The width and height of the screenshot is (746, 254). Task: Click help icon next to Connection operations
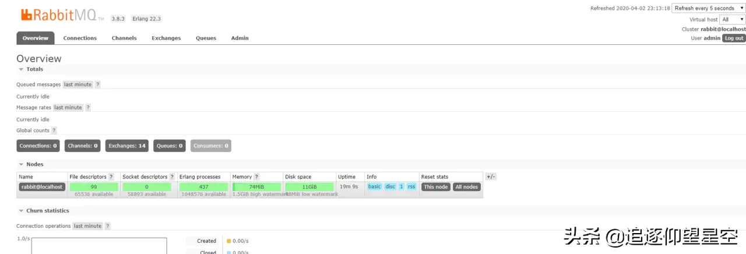[107, 226]
